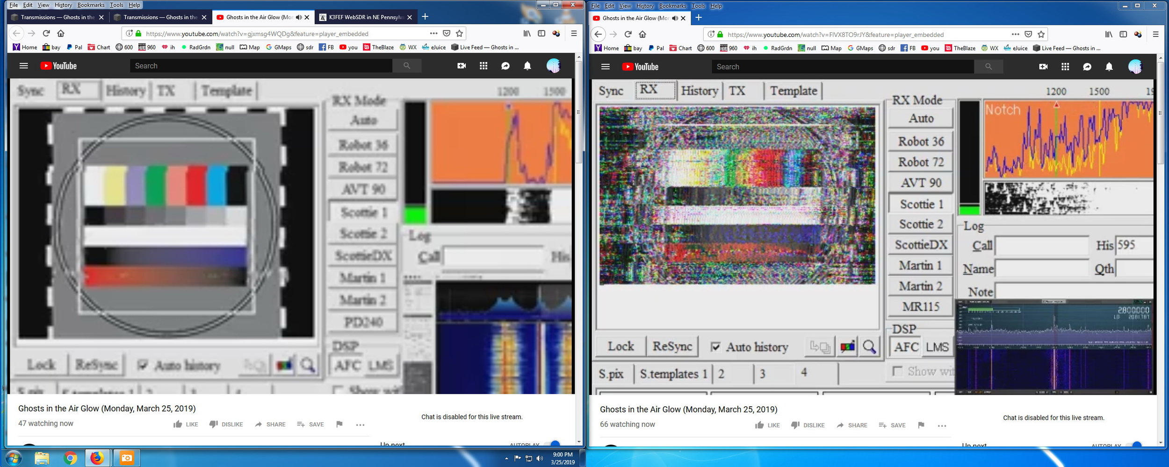Screen dimensions: 1169x467
Task: Save to Pocket icon in left window
Action: click(447, 33)
